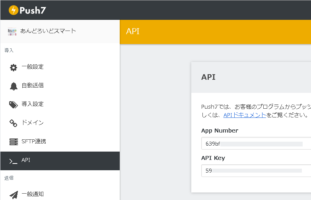Click the chain link icon for ドメイン
This screenshot has height=200, width=311.
pos(14,123)
